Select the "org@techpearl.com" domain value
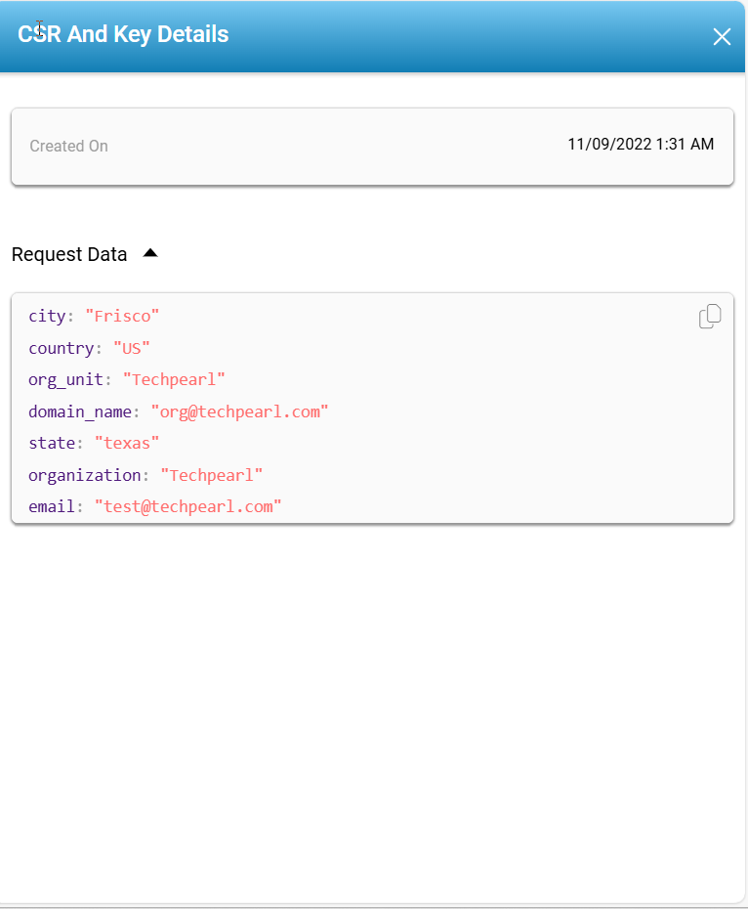The width and height of the screenshot is (748, 909). coord(239,411)
